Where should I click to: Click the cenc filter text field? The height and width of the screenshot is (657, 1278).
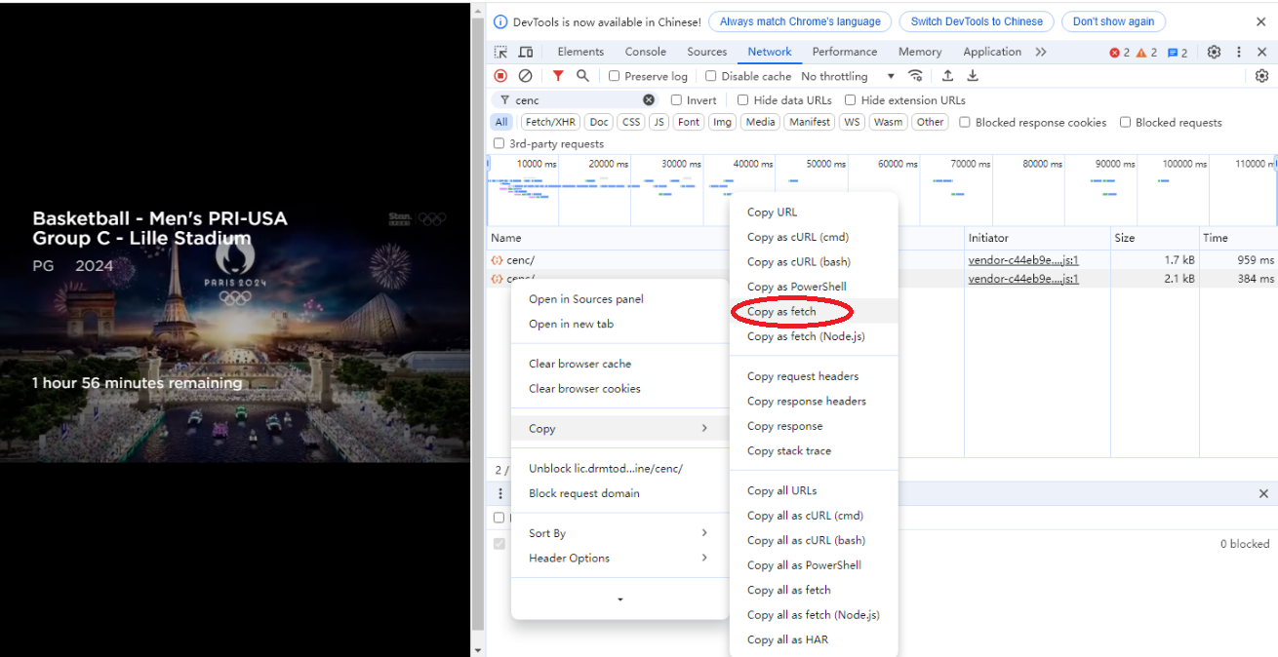[x=576, y=100]
